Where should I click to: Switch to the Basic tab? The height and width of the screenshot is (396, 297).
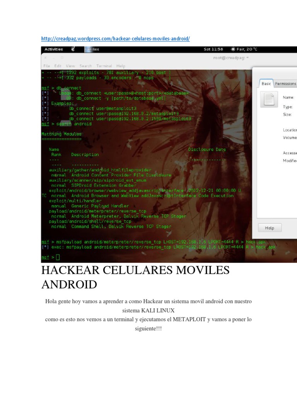(x=266, y=84)
